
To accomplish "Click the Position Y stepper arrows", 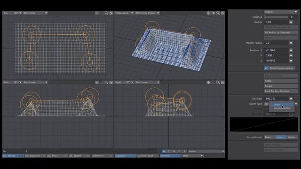I will pyautogui.click(x=291, y=55).
